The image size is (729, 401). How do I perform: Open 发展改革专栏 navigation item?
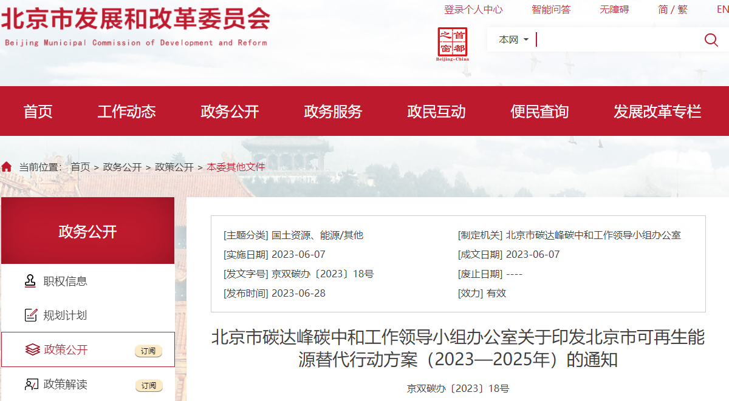click(657, 112)
